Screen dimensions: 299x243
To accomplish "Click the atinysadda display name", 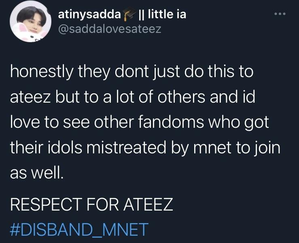I will [89, 14].
